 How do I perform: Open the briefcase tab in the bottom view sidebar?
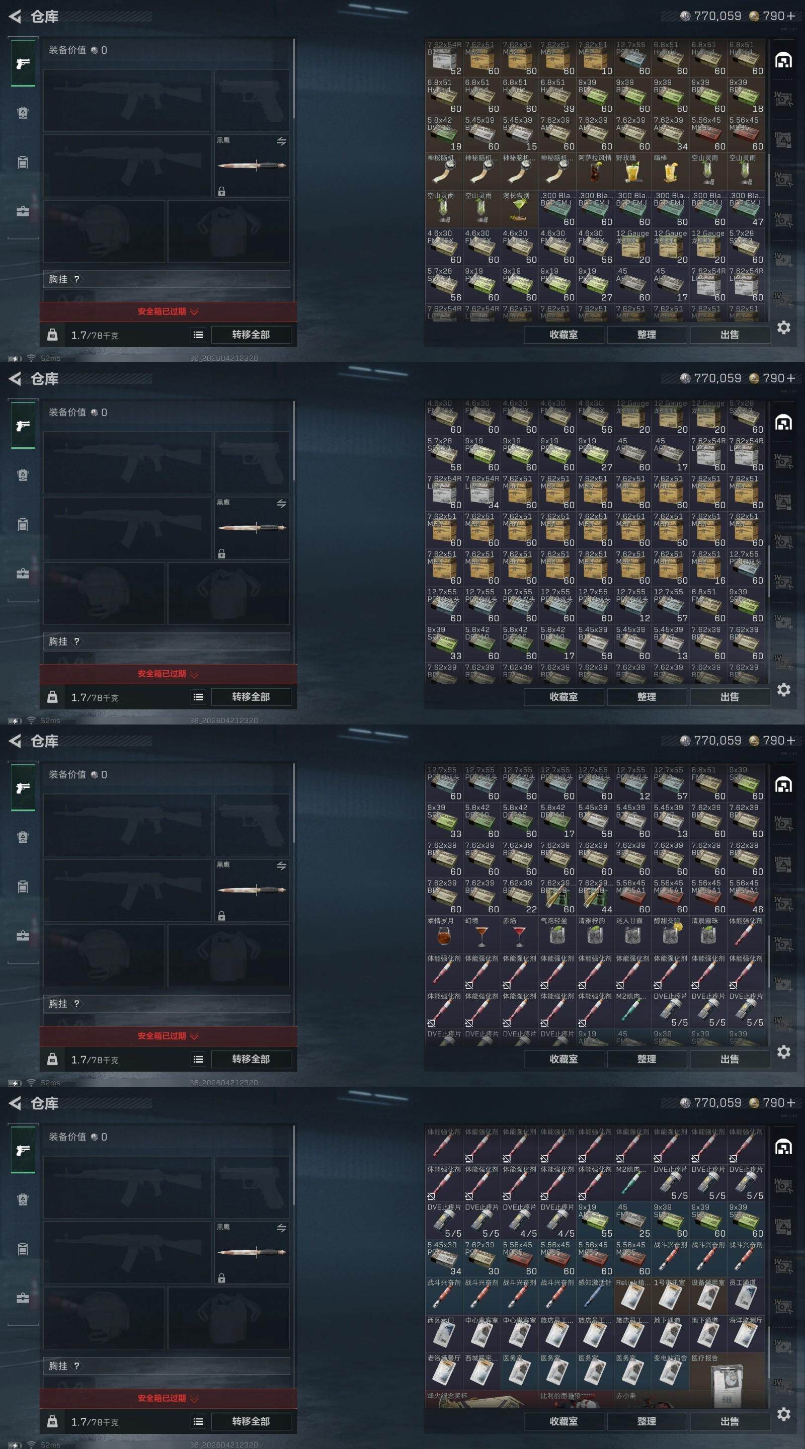[23, 1298]
